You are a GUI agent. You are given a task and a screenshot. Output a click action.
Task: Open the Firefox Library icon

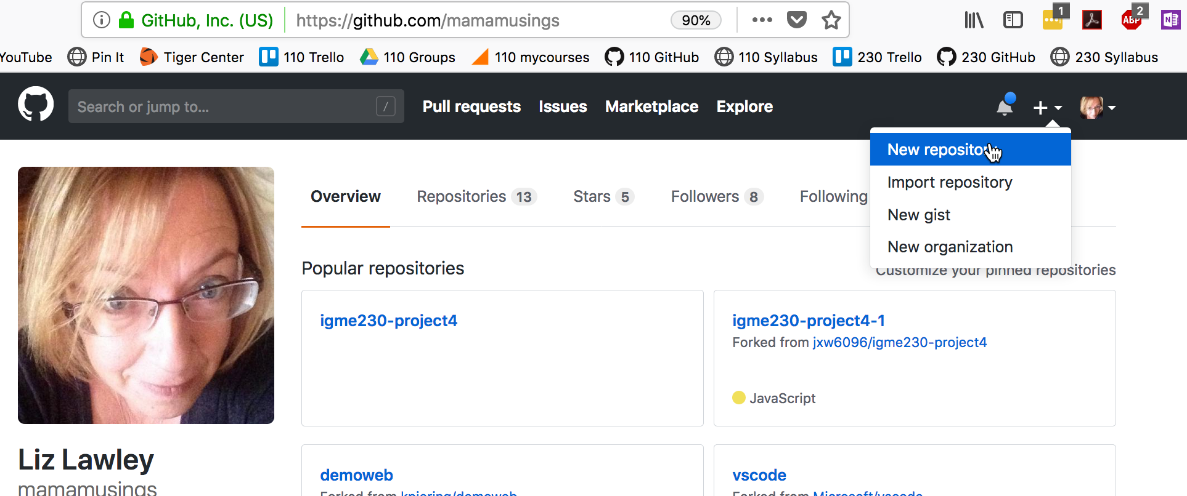(x=974, y=20)
